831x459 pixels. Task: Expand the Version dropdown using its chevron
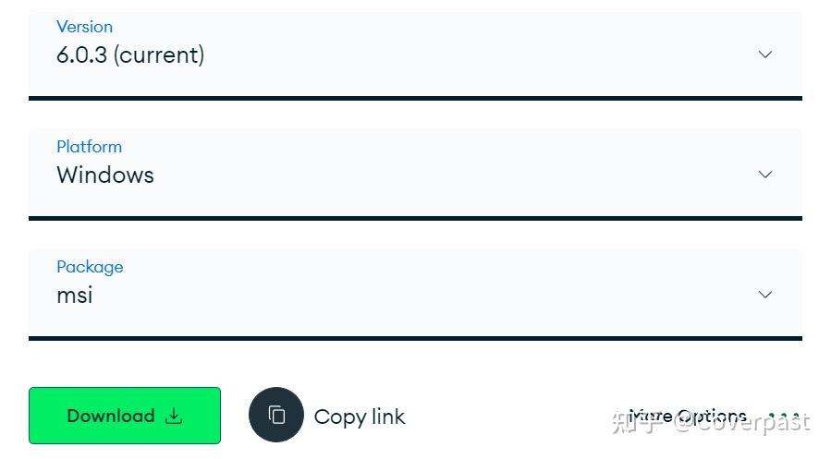point(764,54)
